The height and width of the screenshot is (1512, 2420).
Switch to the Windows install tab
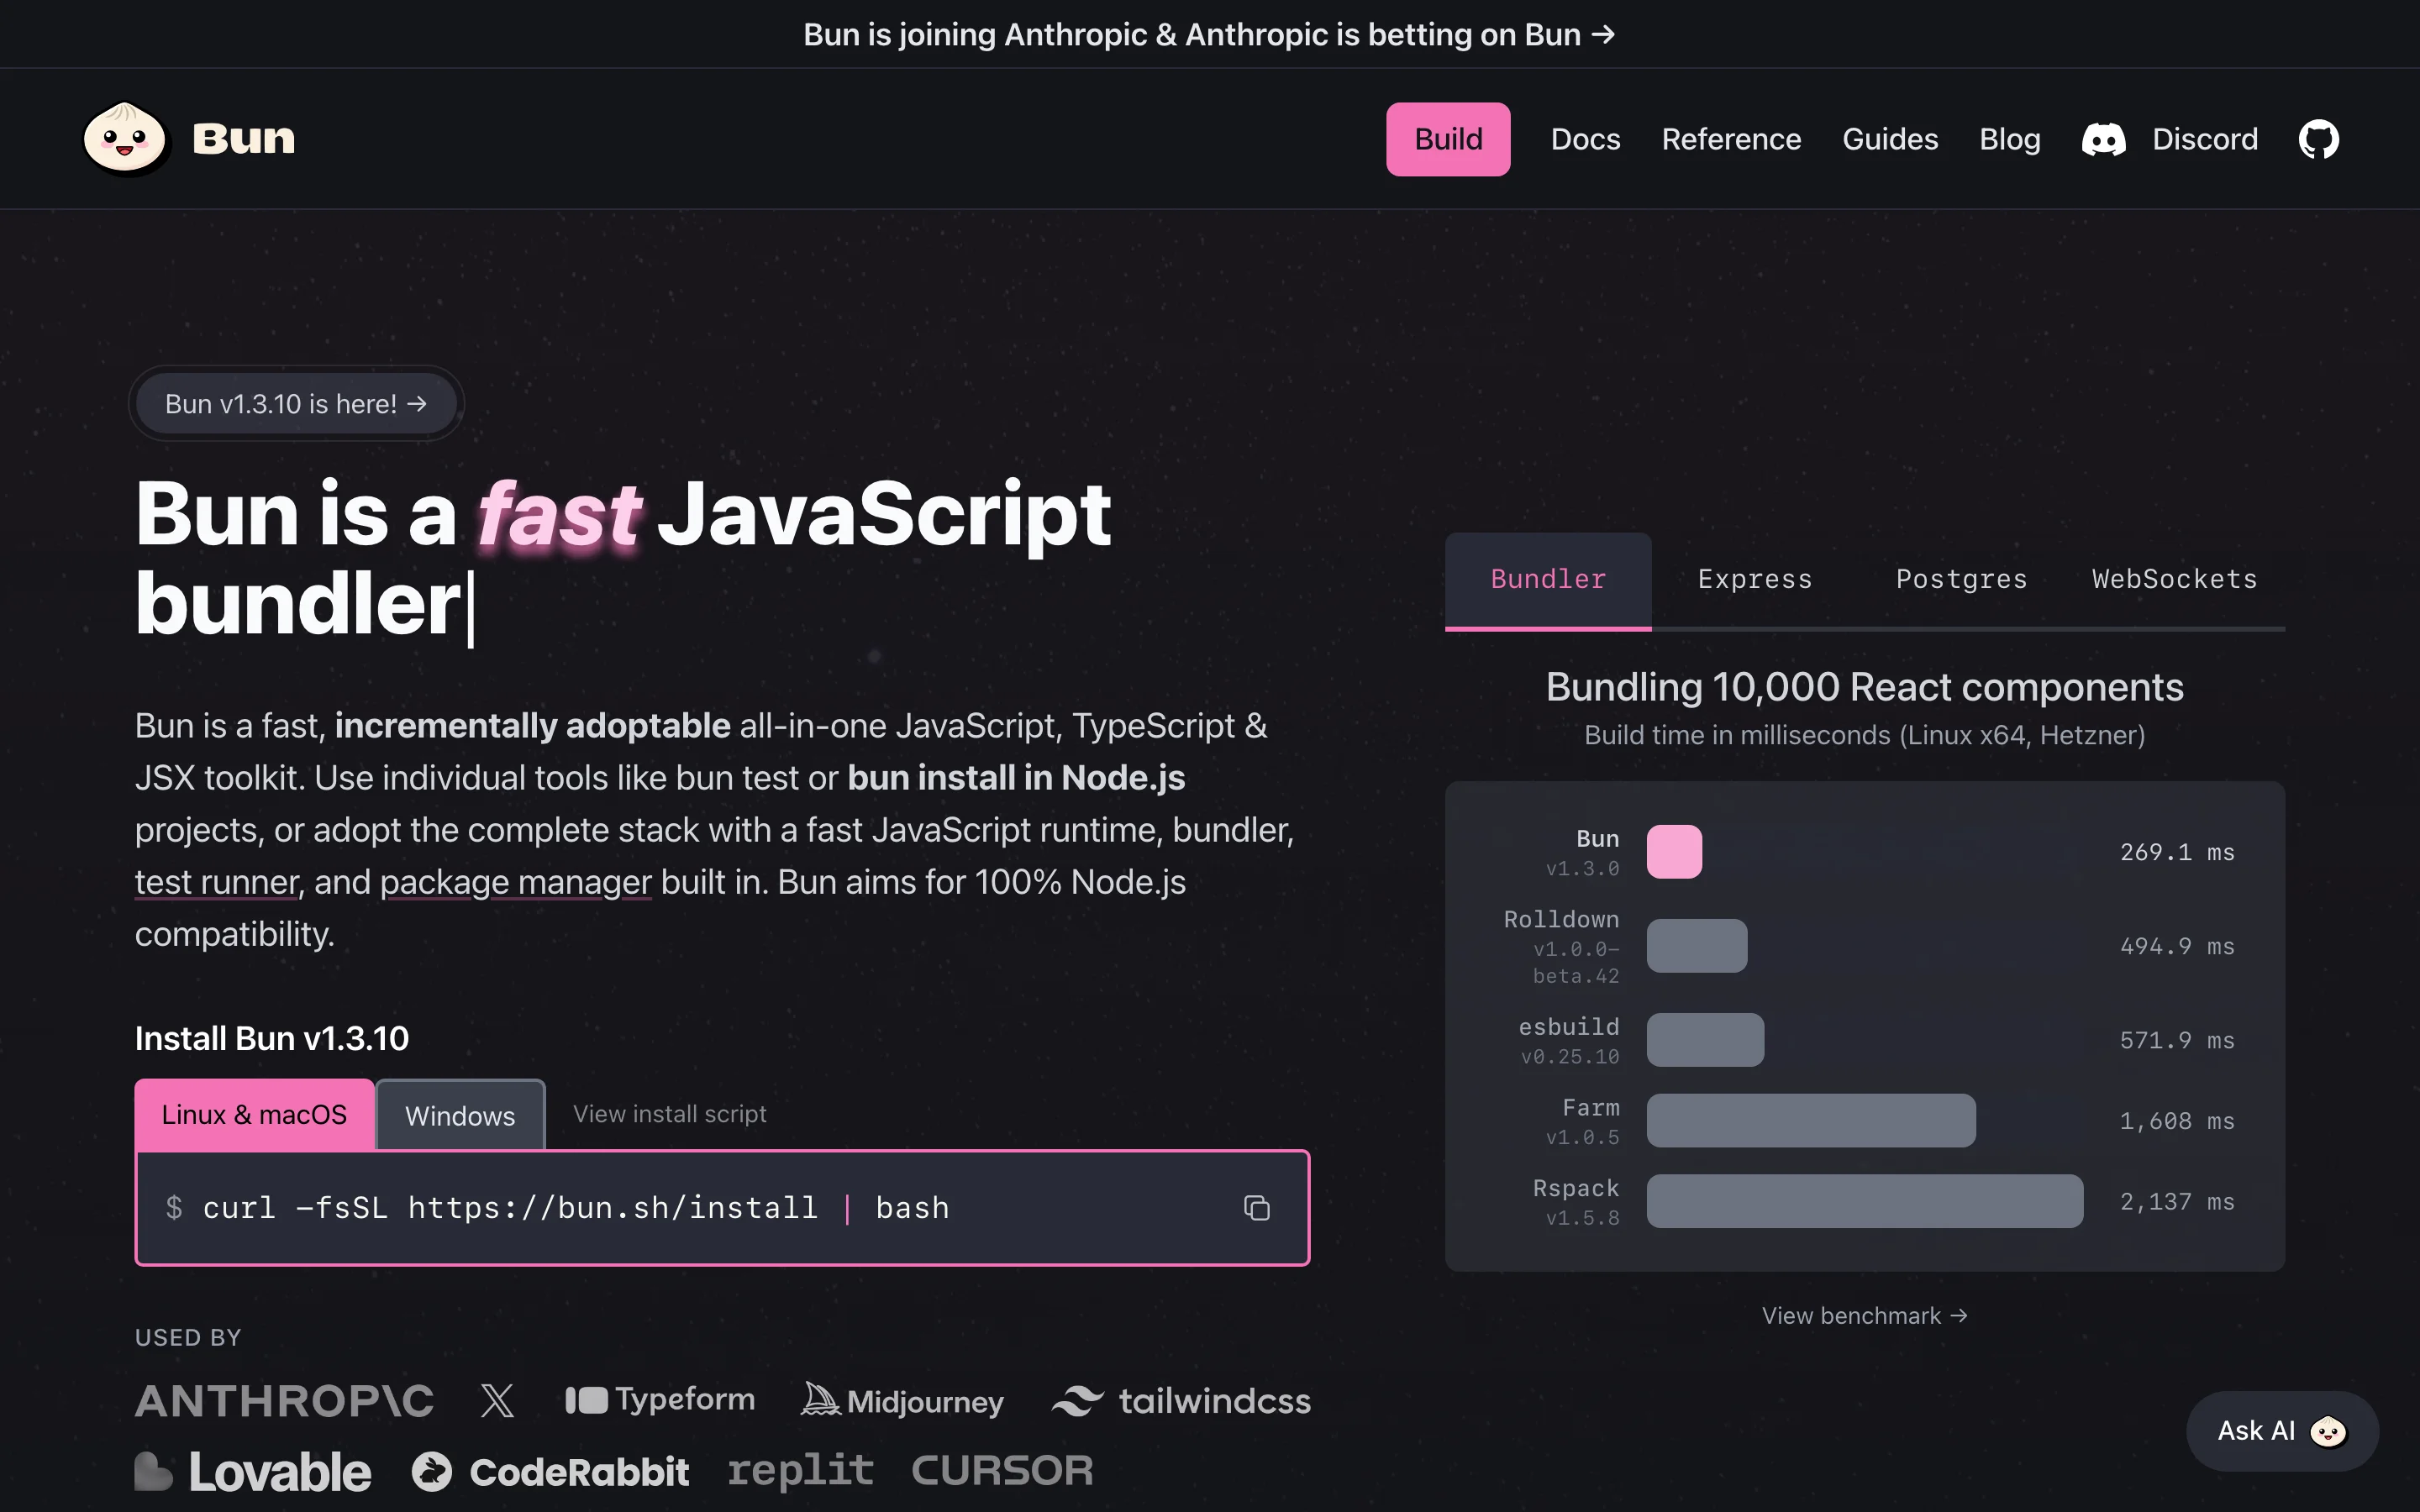click(x=460, y=1116)
